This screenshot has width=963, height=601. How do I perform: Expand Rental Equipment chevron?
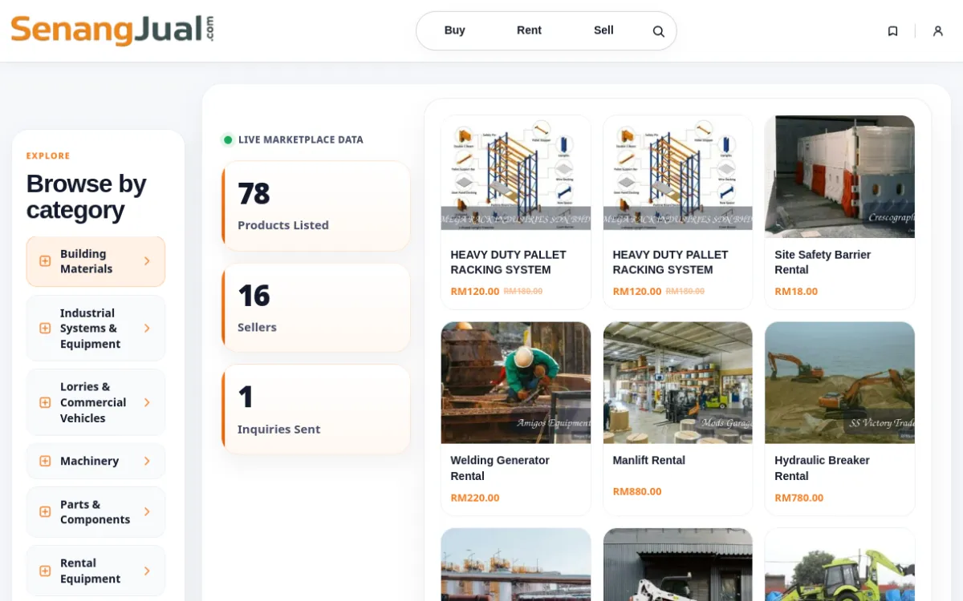pyautogui.click(x=147, y=571)
